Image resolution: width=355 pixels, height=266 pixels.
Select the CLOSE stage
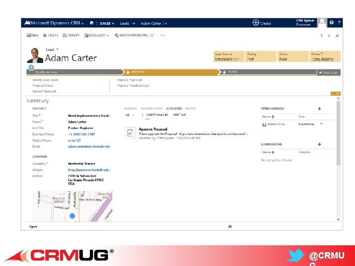coord(268,72)
